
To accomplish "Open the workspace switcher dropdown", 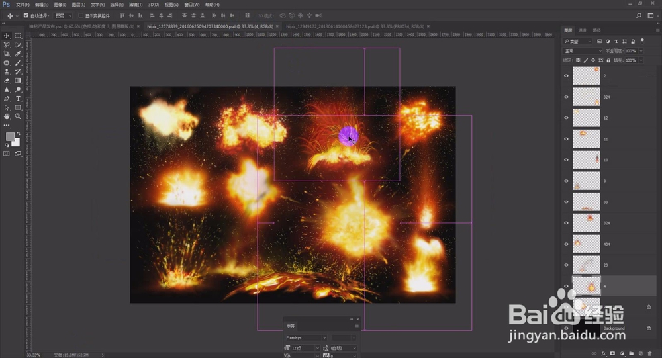I will click(652, 15).
